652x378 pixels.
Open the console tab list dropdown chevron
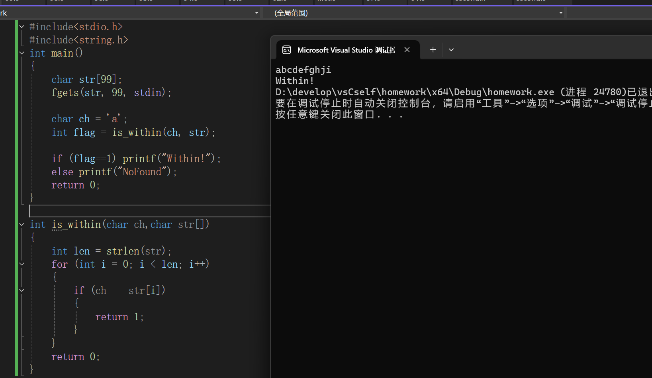pos(451,50)
